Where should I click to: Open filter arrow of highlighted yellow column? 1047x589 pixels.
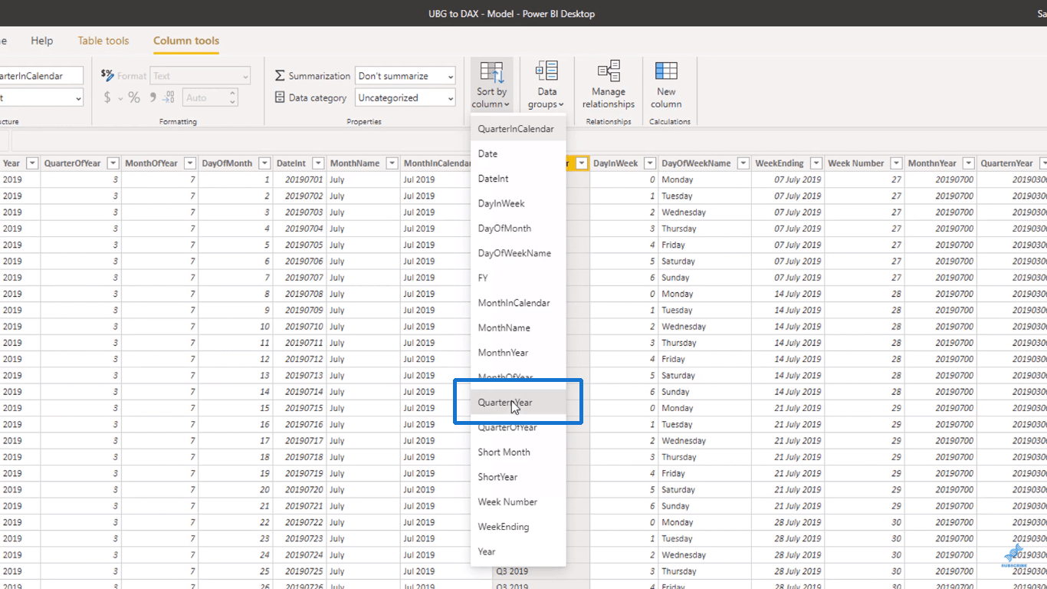click(582, 163)
